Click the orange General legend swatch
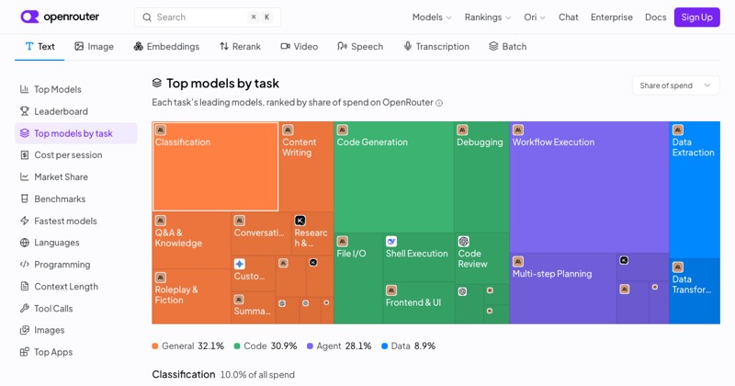 pyautogui.click(x=154, y=346)
